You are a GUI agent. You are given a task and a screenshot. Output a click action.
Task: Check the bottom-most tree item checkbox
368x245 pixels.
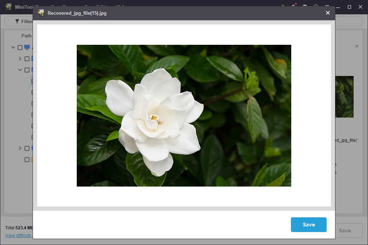[27, 160]
